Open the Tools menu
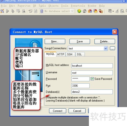 click(x=65, y=6)
